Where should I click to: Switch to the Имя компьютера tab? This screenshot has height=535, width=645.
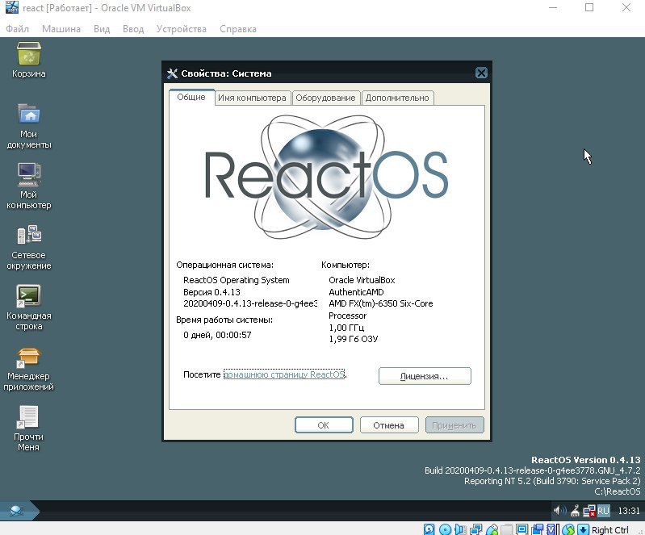252,98
